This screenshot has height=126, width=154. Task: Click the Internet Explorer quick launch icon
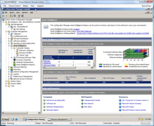point(16,119)
